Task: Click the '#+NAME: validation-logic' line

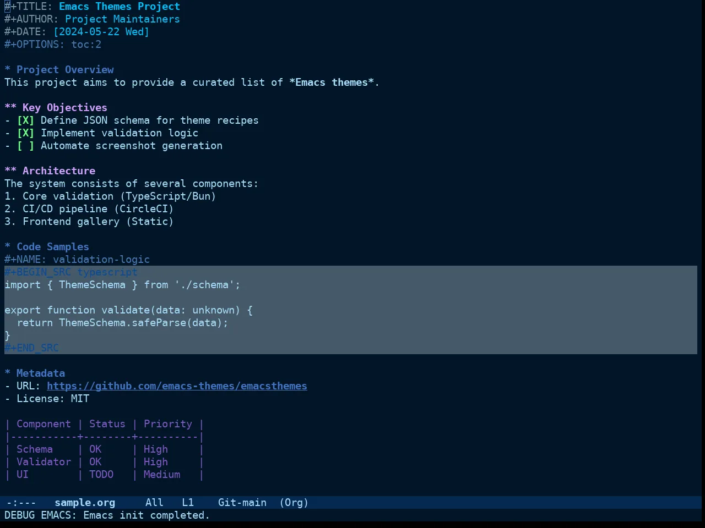Action: tap(77, 260)
